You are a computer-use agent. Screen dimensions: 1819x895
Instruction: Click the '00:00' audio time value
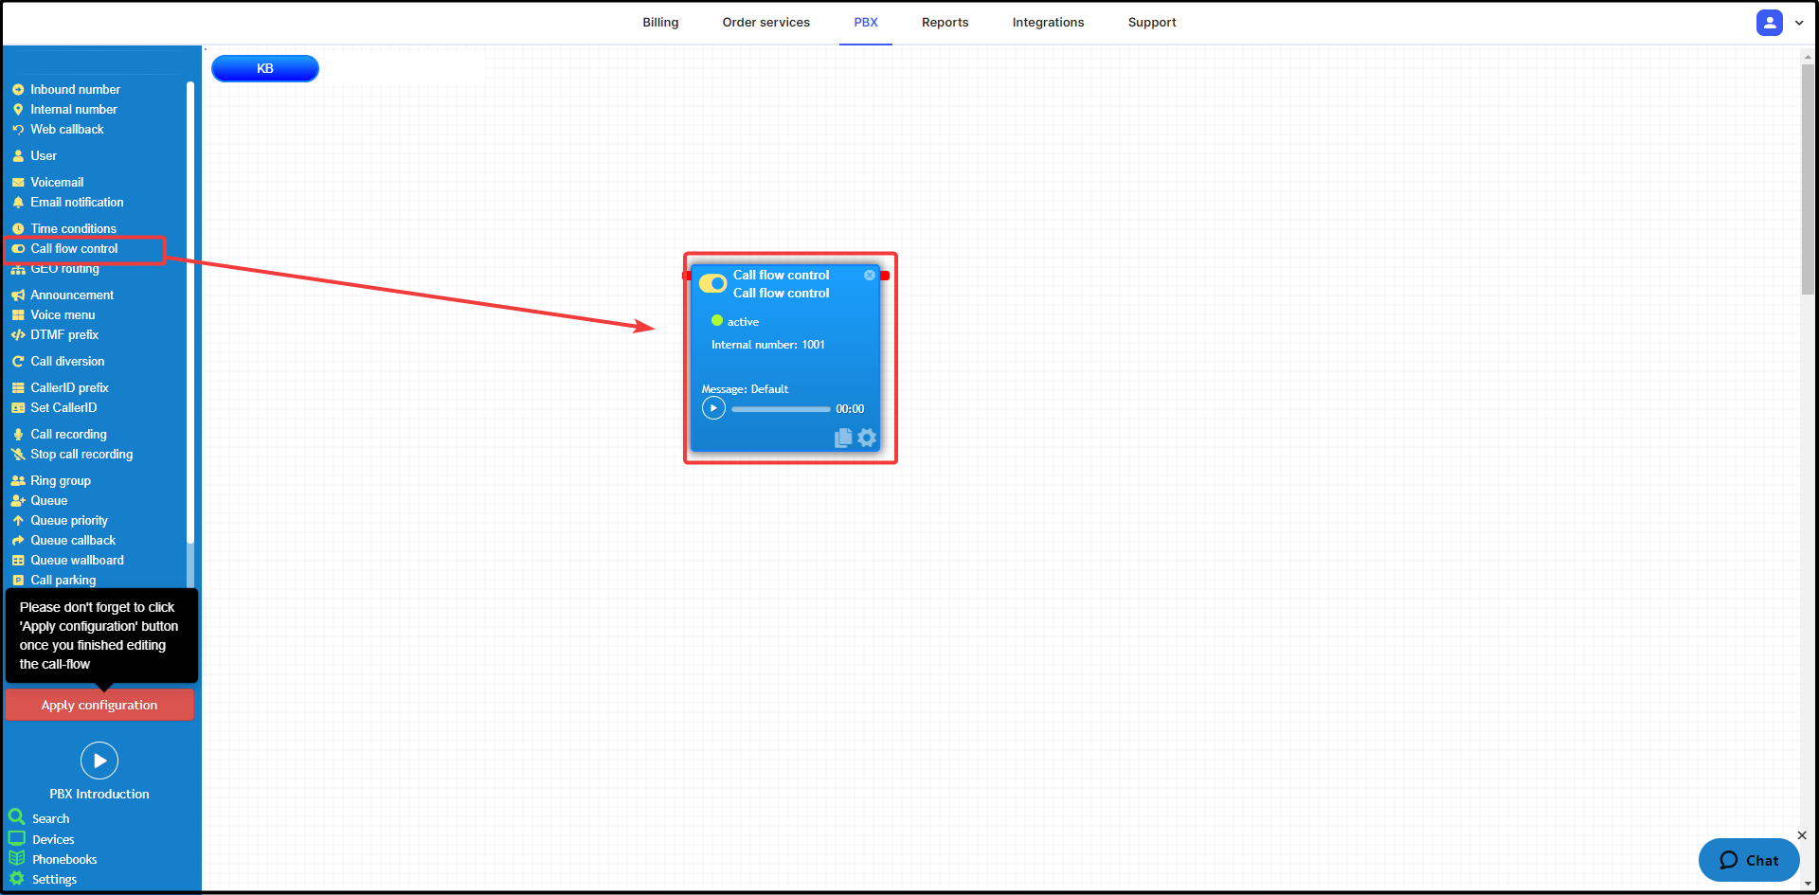pyautogui.click(x=850, y=409)
